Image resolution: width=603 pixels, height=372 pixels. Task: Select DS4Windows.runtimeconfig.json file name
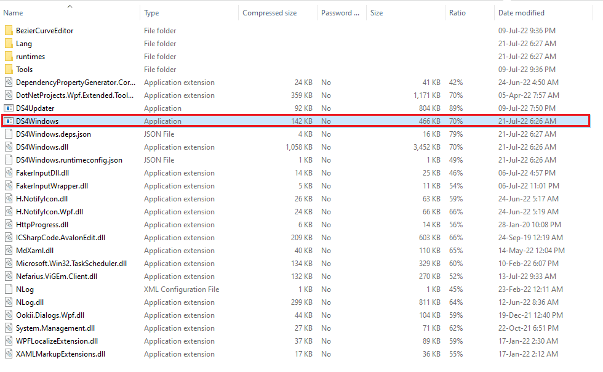(x=69, y=160)
